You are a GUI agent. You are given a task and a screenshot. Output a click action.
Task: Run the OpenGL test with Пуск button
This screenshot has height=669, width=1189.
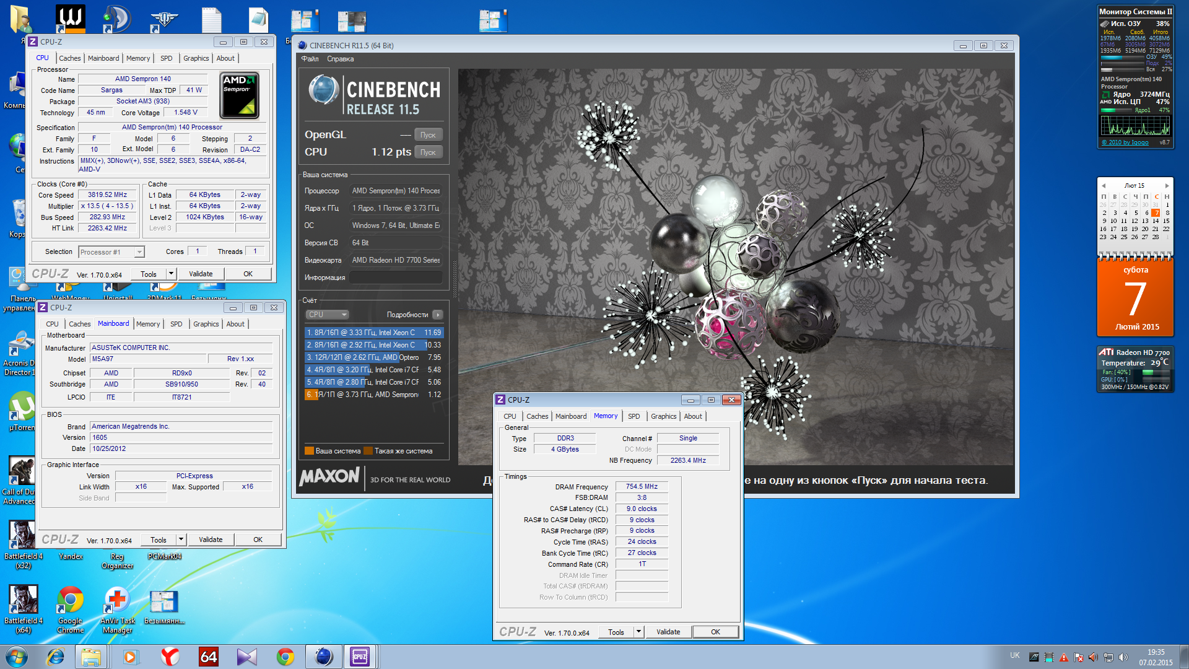point(428,135)
